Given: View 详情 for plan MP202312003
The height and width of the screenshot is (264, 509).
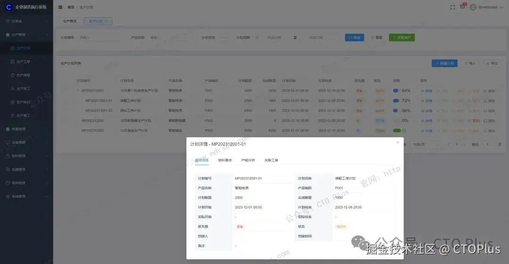Looking at the screenshot, I should (x=427, y=131).
